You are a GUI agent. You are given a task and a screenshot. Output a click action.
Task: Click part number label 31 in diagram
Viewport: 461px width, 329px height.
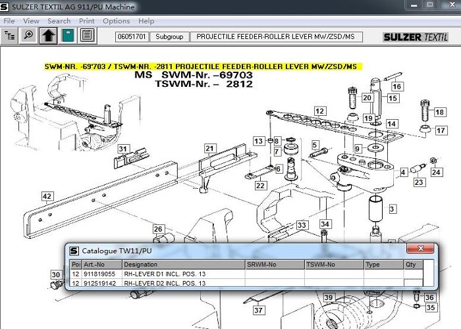(x=123, y=149)
